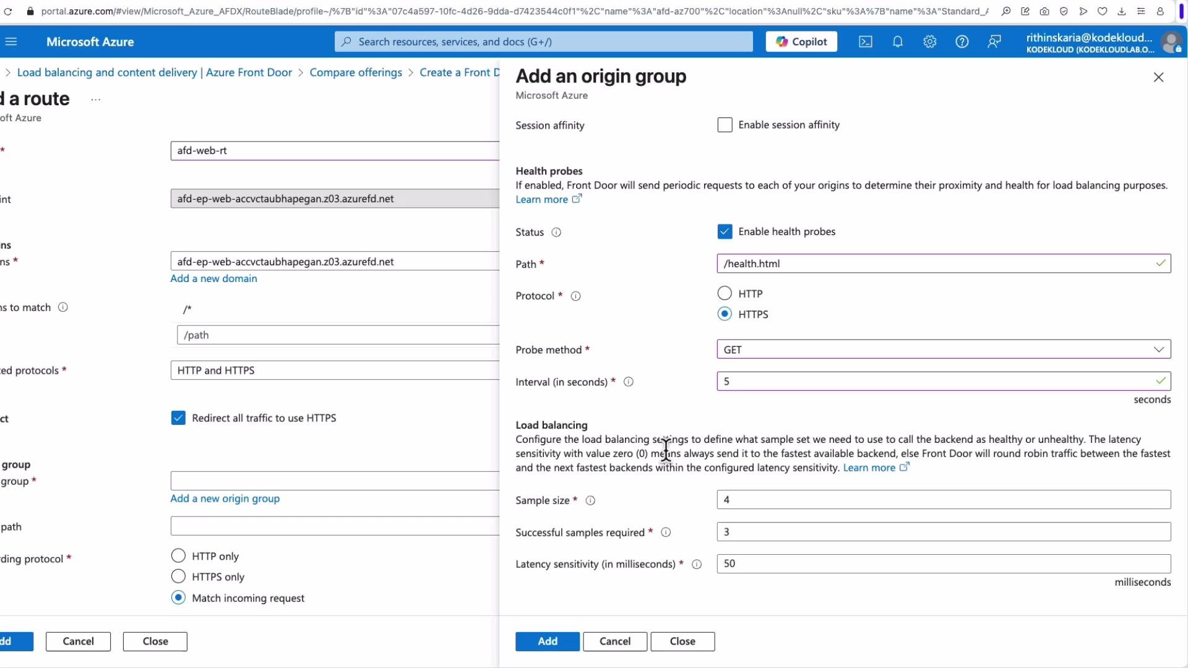Show info tooltip for Interval in seconds

coord(629,382)
